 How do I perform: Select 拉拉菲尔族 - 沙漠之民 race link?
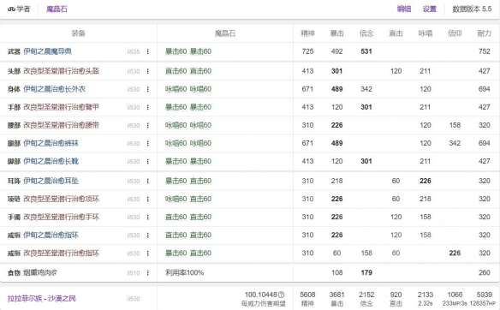[42, 299]
